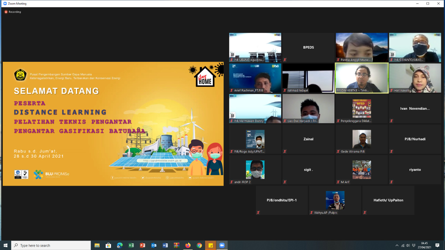
Task: Click the Zoom Meeting title bar icon
Action: [5, 3]
